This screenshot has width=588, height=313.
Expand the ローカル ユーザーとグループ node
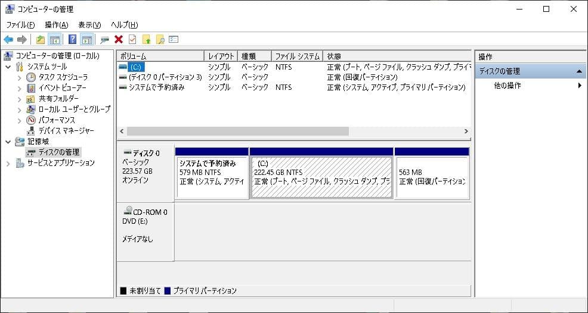pyautogui.click(x=20, y=109)
